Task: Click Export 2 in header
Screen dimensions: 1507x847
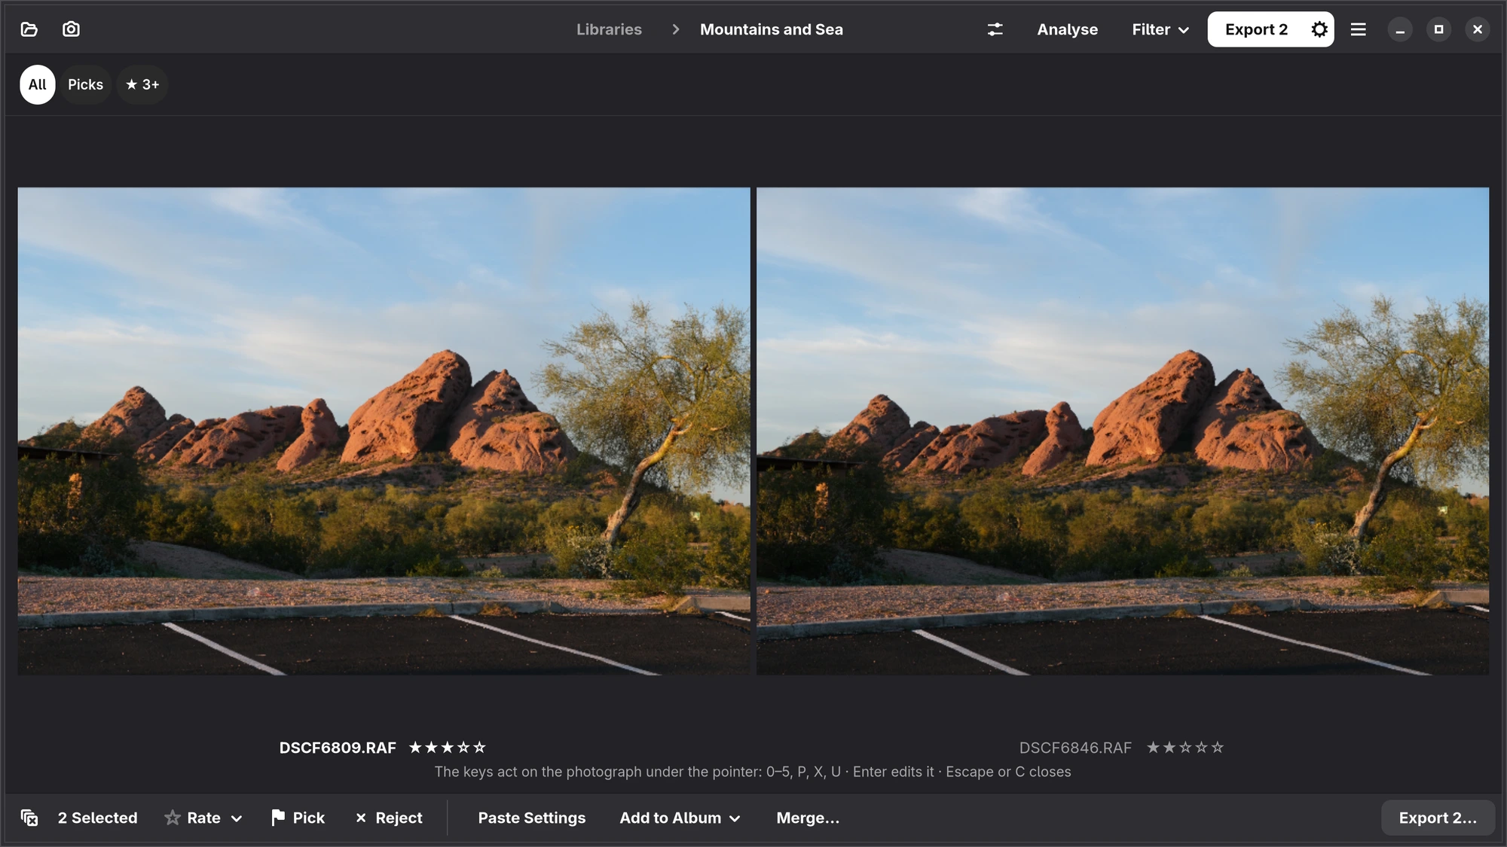Action: pos(1256,29)
